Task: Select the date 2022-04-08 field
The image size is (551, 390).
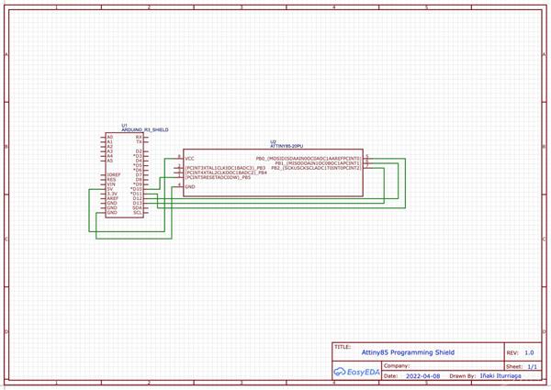Action: [x=422, y=376]
